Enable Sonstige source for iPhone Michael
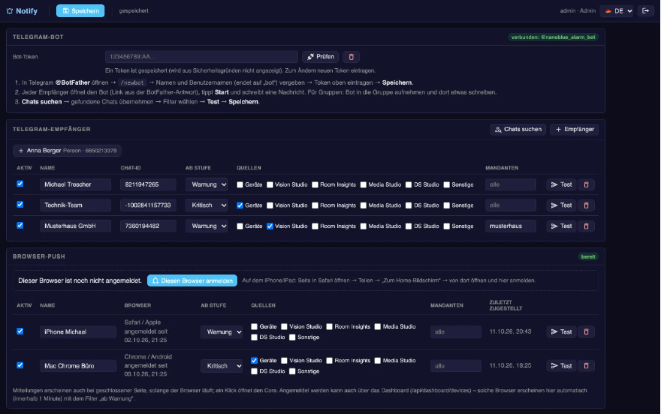The height and width of the screenshot is (414, 661). pyautogui.click(x=292, y=337)
